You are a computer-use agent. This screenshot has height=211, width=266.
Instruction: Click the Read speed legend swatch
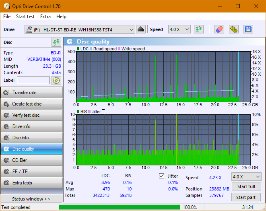point(91,49)
